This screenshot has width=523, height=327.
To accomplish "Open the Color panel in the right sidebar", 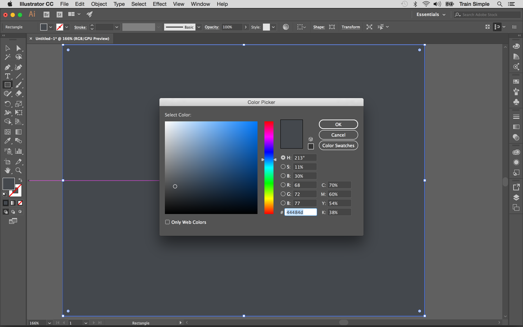I will (x=516, y=46).
